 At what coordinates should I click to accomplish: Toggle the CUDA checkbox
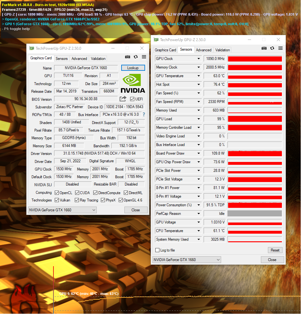77,193
